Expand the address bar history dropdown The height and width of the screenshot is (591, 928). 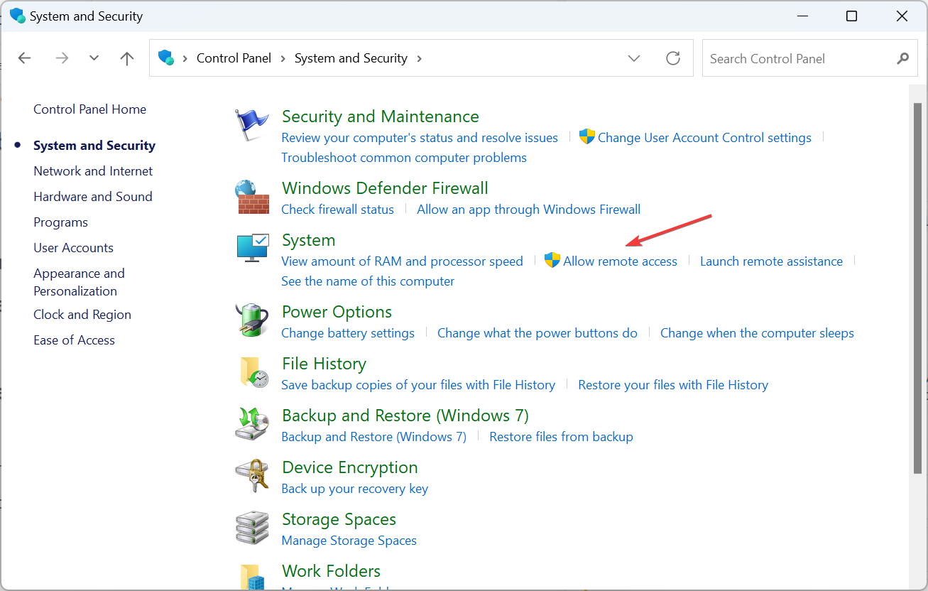click(x=634, y=58)
